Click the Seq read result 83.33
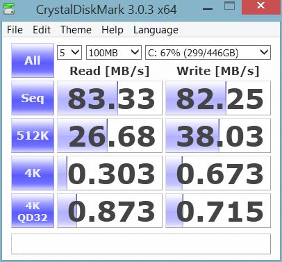The height and width of the screenshot is (262, 282). coord(110,98)
